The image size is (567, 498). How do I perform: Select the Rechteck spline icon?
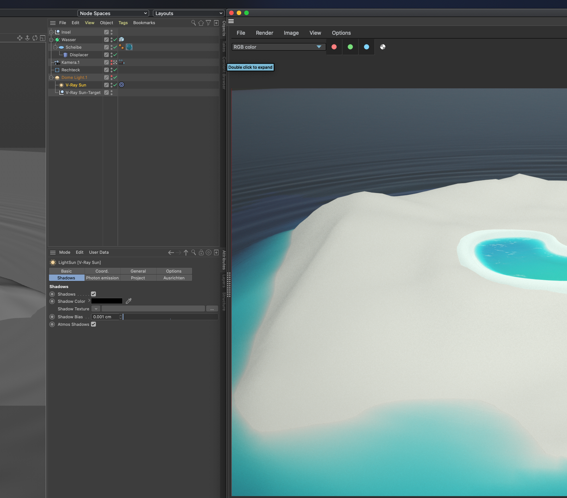pos(57,70)
